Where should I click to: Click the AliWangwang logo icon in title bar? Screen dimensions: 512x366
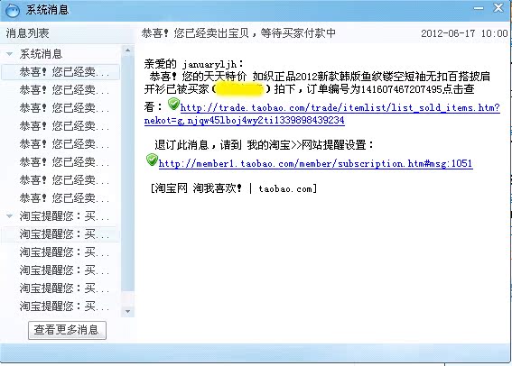(13, 10)
